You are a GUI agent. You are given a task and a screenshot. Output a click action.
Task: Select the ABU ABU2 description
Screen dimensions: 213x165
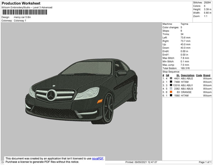pyautogui.click(x=187, y=79)
